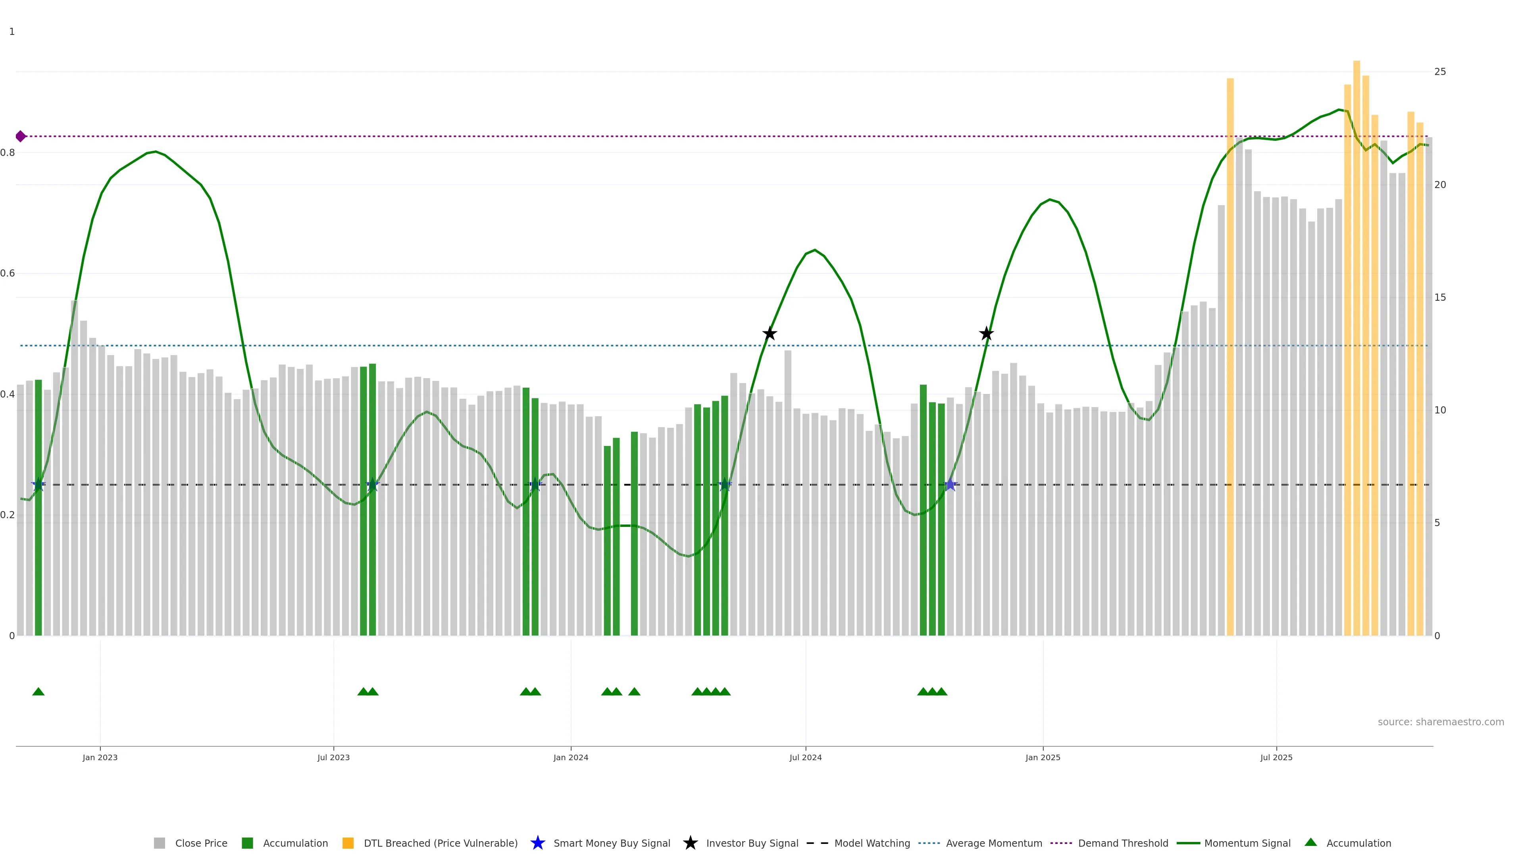
Task: Click the Jan 2023 axis label
Action: (100, 757)
